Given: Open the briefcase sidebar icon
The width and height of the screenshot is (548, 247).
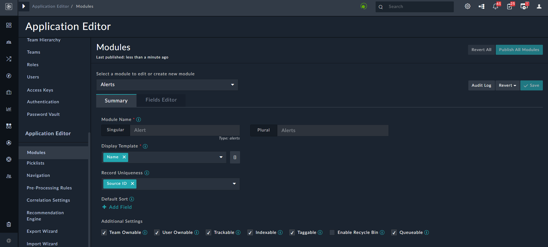Looking at the screenshot, I should 9,92.
